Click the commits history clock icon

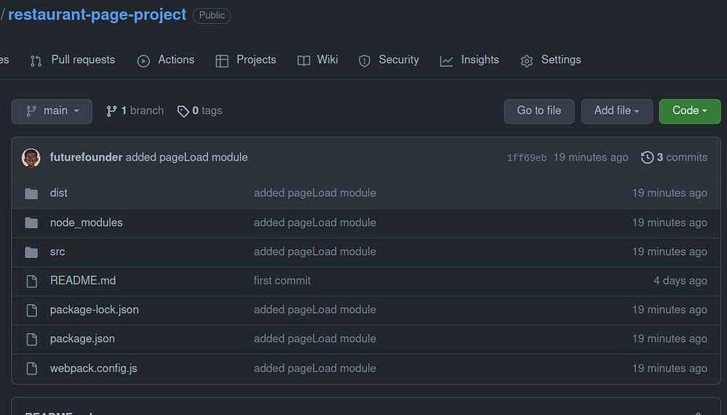[647, 158]
